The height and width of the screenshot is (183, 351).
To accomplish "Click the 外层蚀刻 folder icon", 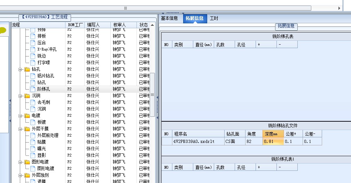I will click(27, 175).
